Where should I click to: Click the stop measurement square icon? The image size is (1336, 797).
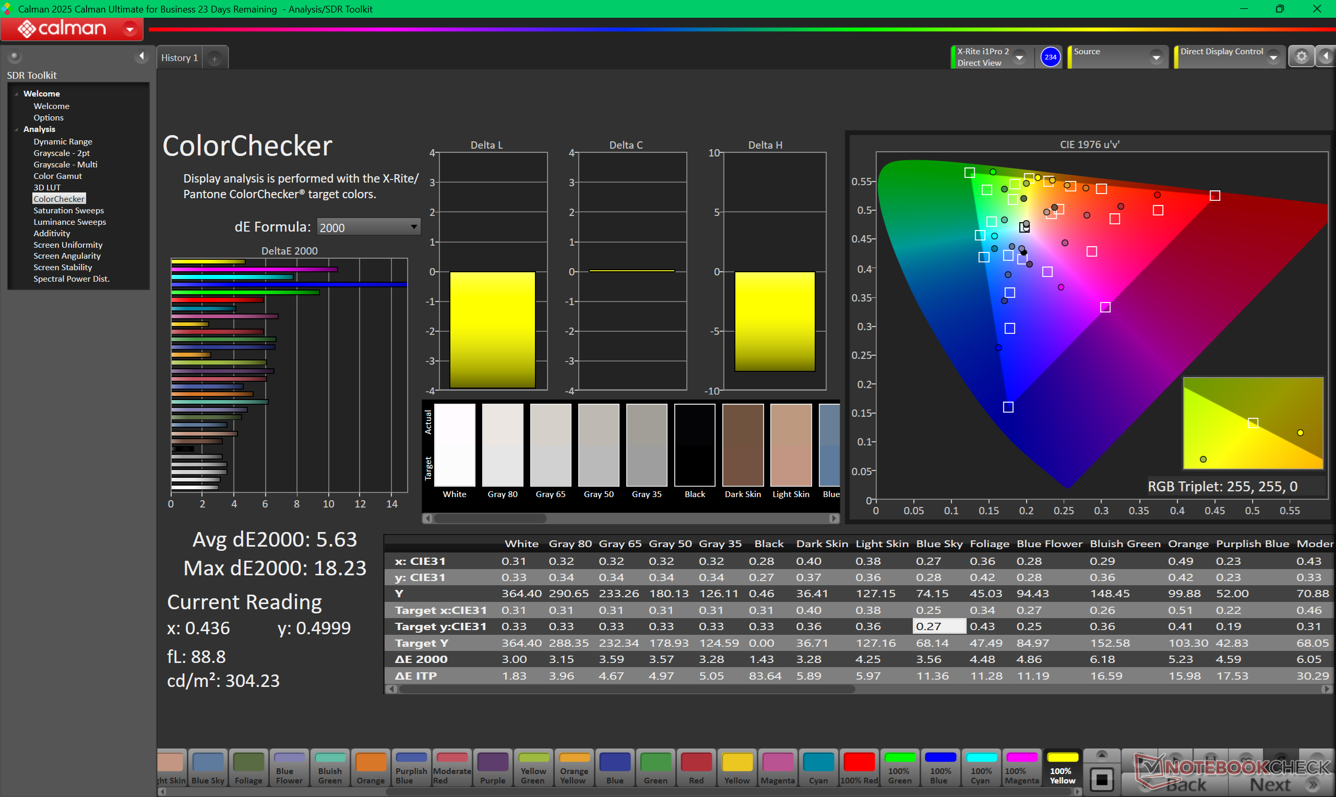point(1102,779)
